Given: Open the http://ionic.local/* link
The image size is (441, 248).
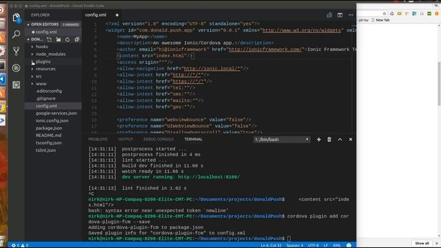Looking at the screenshot, I should click(x=212, y=69).
